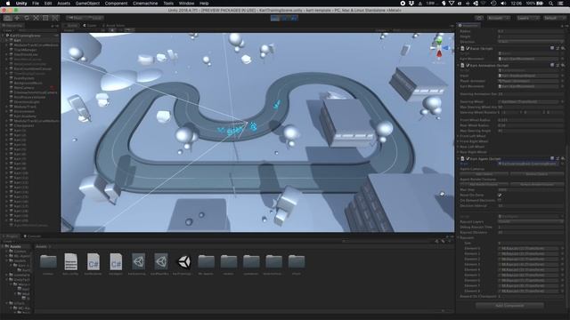The image size is (570, 320).
Task: Select the Scene tab
Action: (x=71, y=26)
